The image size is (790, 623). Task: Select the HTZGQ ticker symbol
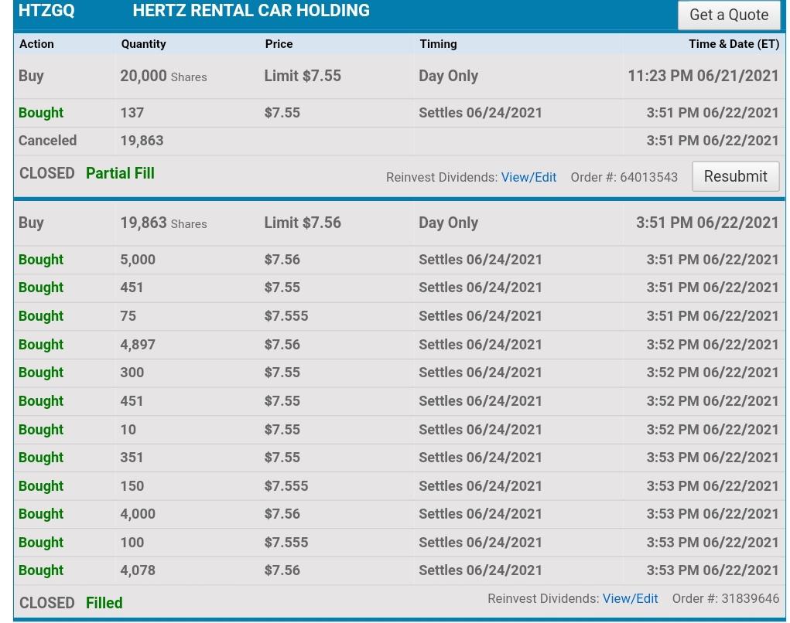(46, 11)
